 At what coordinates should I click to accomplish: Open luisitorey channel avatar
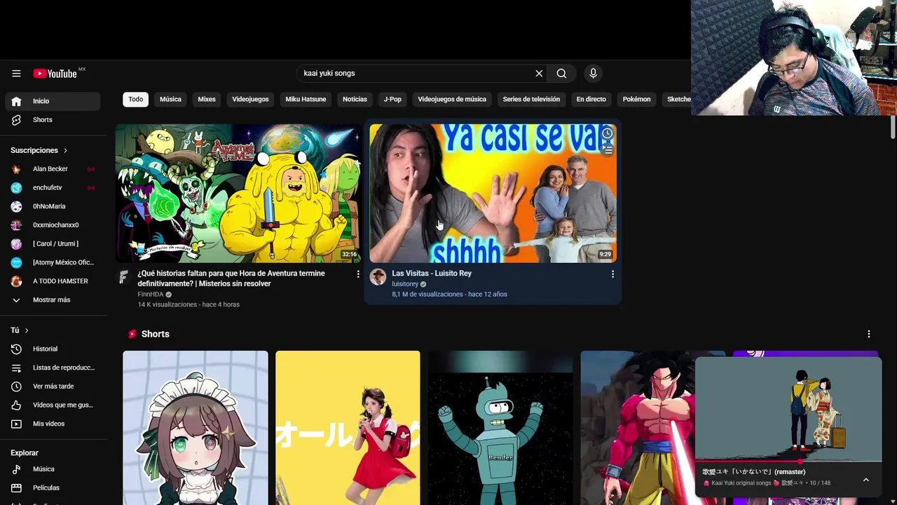pyautogui.click(x=378, y=277)
